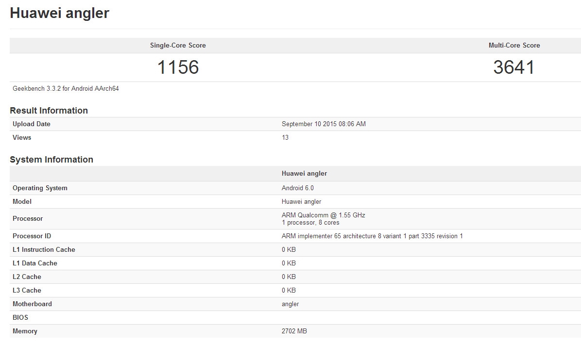Click the L2 Cache row label

tap(27, 277)
